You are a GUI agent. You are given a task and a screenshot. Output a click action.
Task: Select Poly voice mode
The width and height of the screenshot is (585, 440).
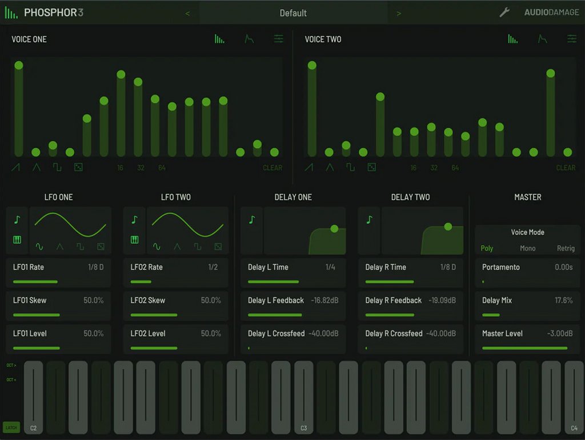coord(487,248)
